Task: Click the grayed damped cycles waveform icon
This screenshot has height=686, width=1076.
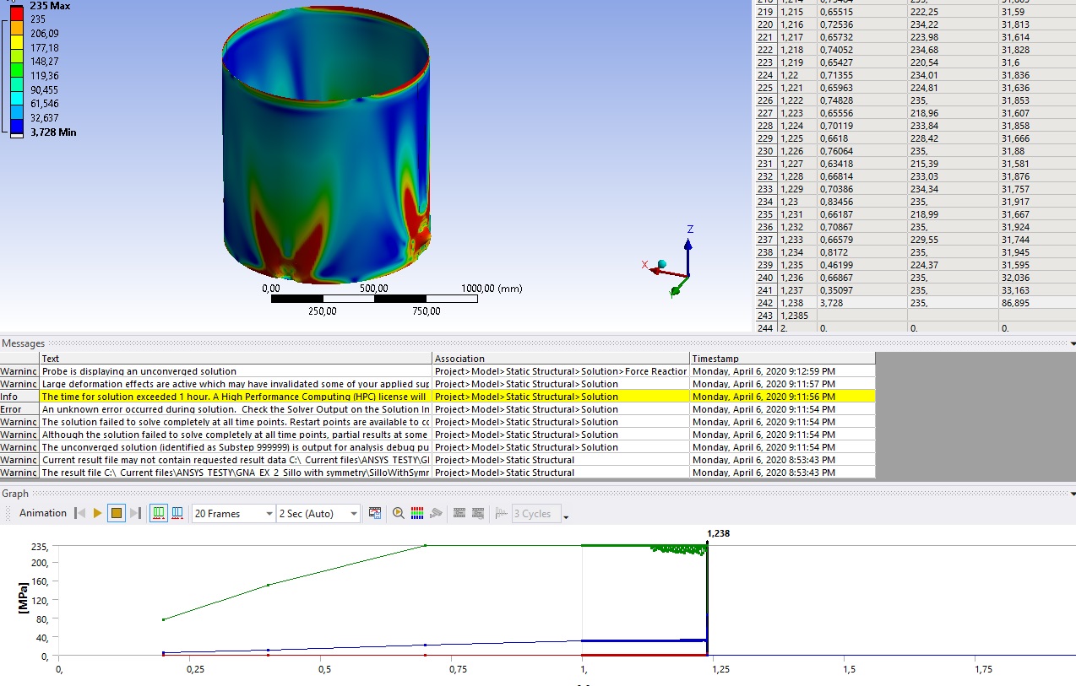Action: pos(503,513)
